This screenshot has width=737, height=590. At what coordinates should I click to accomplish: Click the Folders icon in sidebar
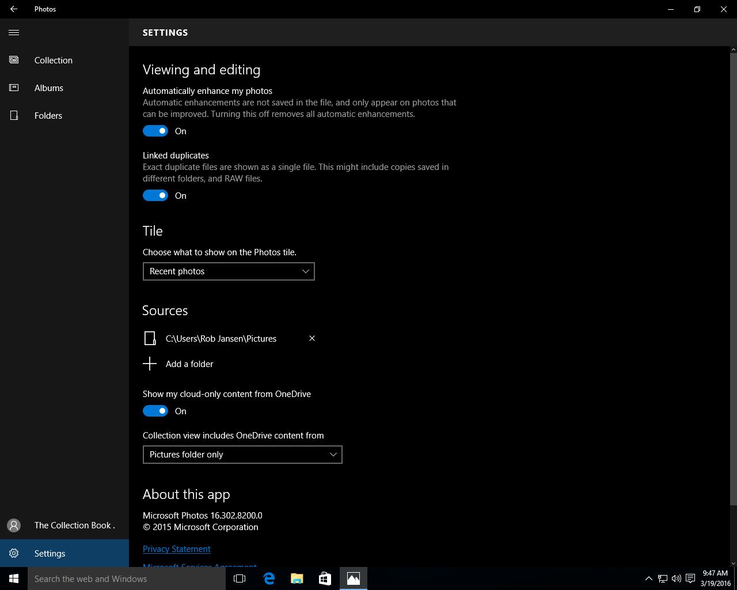coord(14,115)
